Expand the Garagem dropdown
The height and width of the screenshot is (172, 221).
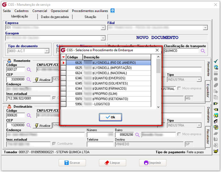pos(103,38)
